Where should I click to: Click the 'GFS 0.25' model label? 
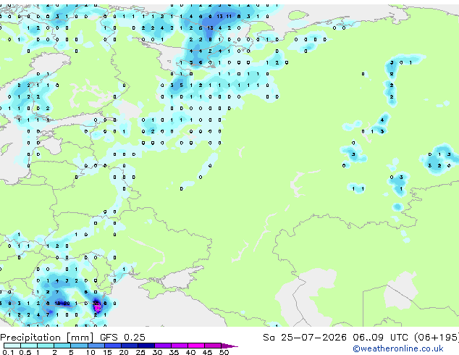[x=122, y=338]
